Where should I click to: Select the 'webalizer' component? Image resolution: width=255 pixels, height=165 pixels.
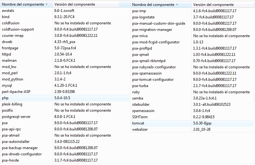coord(140,129)
